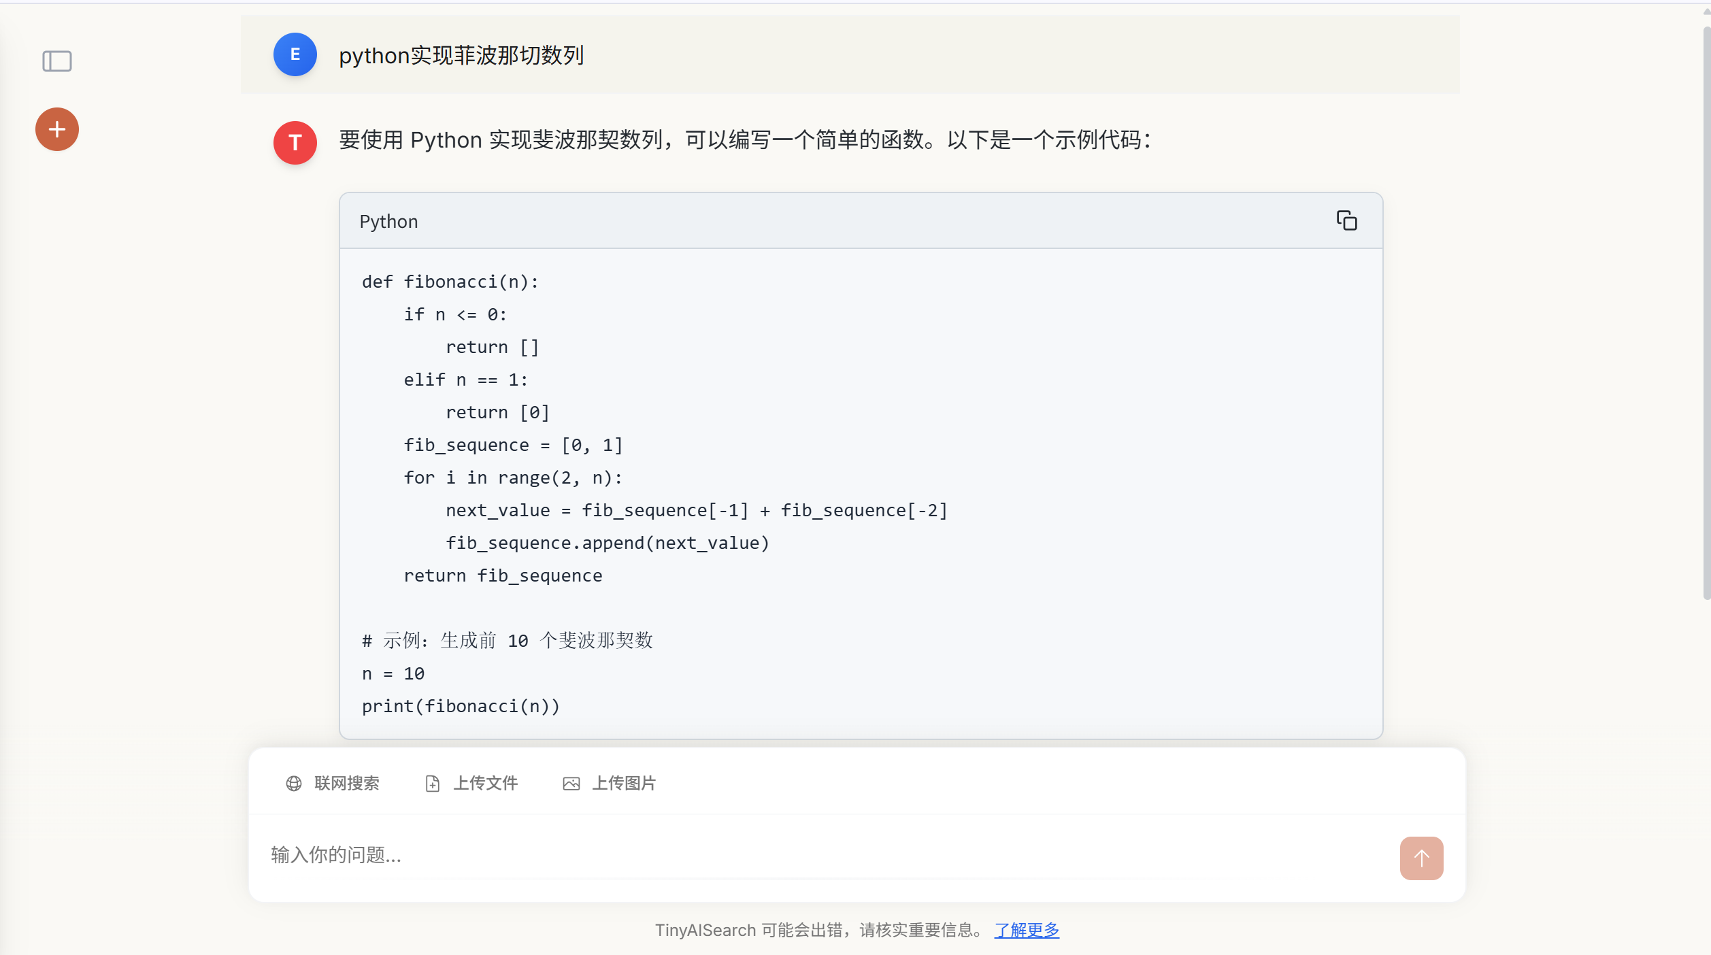Click the send arrow button

tap(1421, 858)
